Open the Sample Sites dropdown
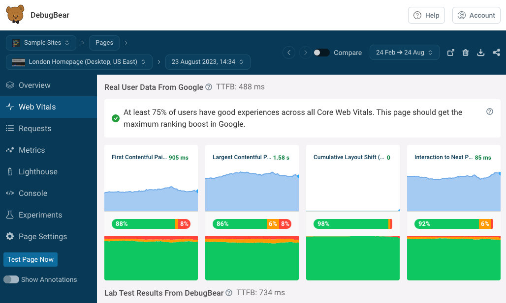Image resolution: width=506 pixels, height=303 pixels. [x=41, y=43]
